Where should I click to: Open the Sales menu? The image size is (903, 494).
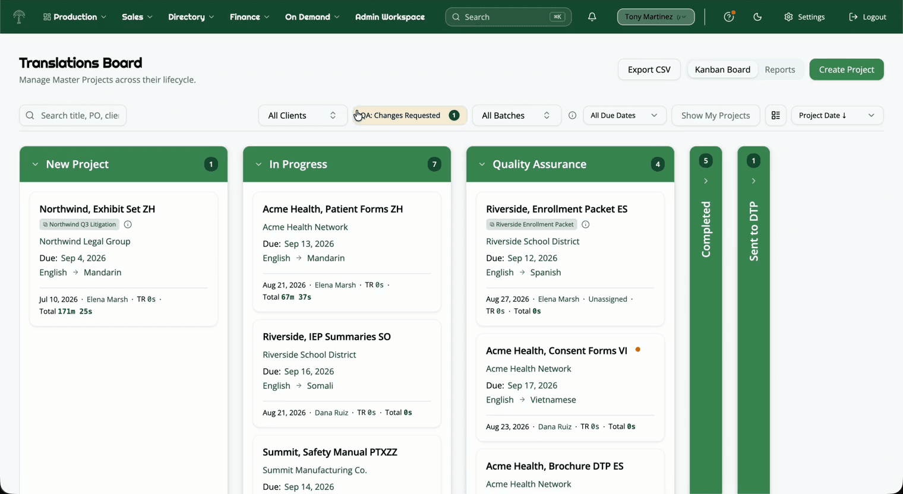coord(137,17)
